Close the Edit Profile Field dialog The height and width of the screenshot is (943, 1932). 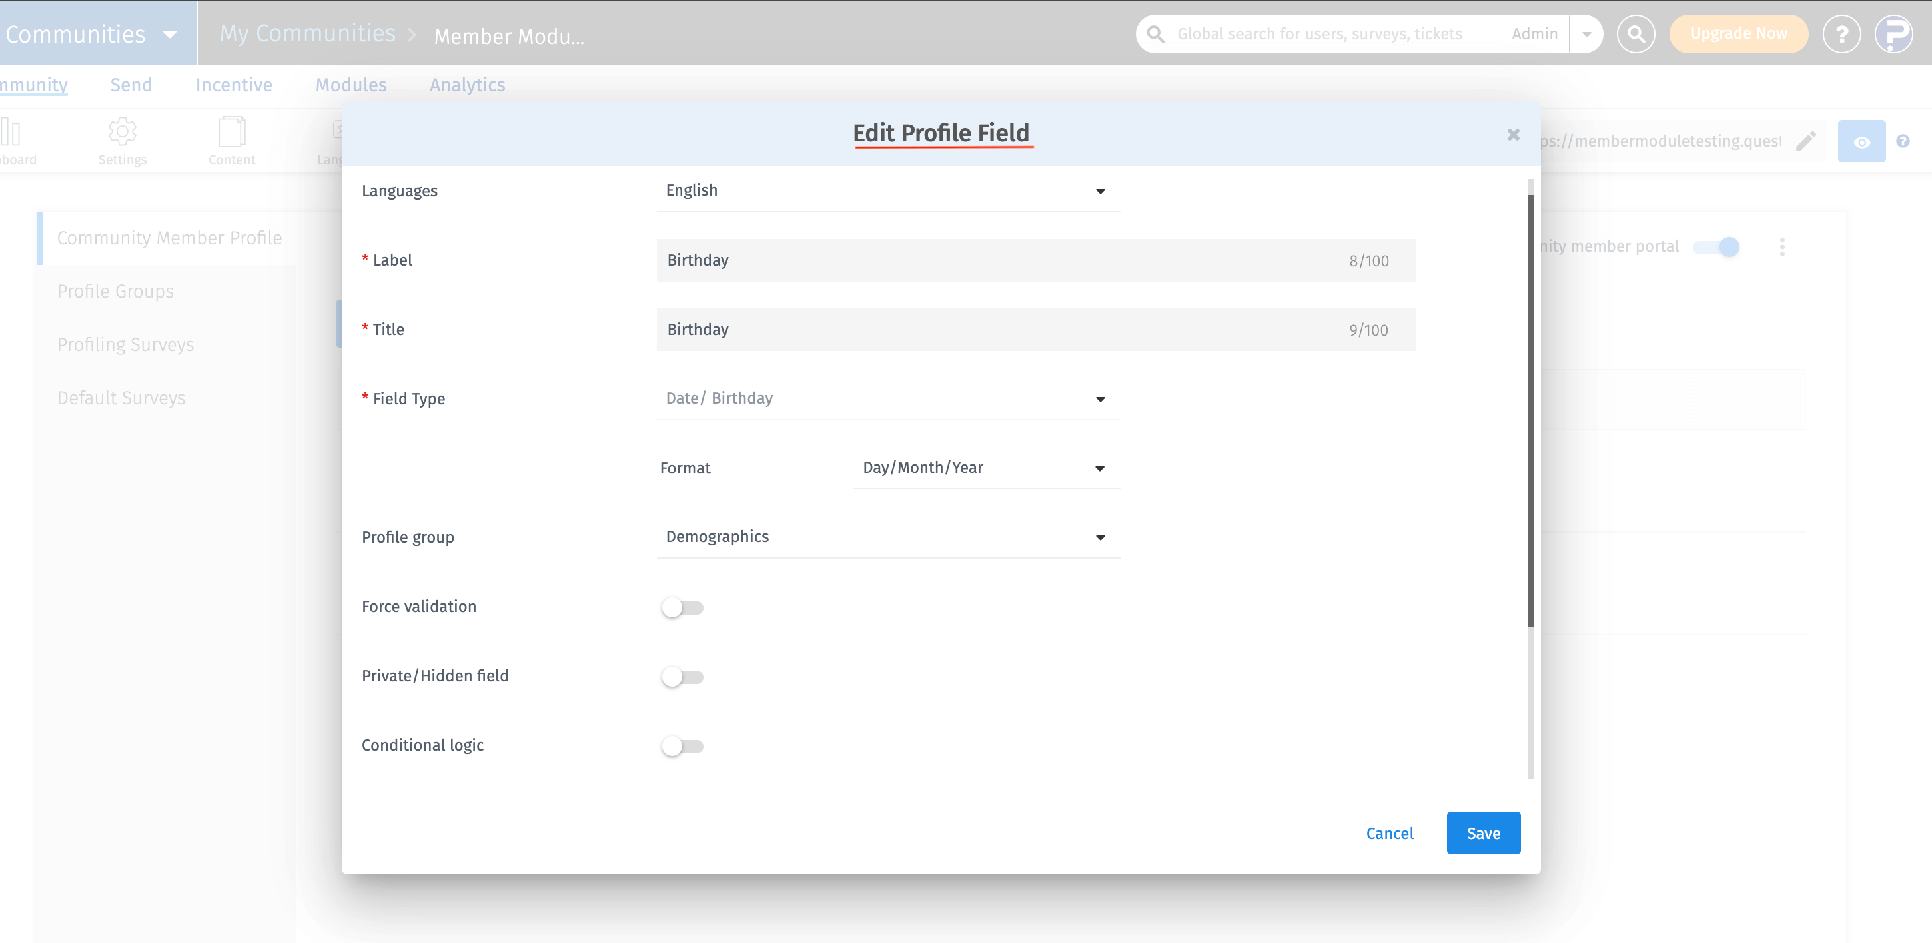coord(1513,134)
